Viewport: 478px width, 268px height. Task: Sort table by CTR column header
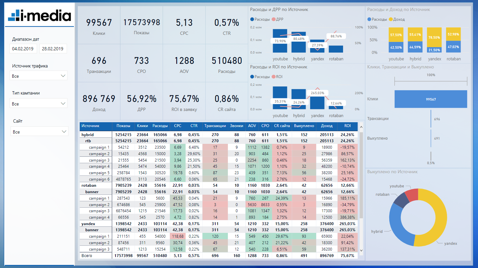pyautogui.click(x=194, y=126)
